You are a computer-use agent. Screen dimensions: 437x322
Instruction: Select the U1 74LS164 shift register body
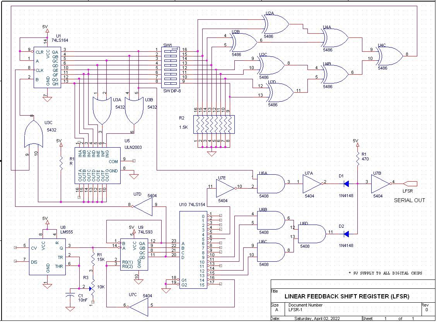coord(48,67)
